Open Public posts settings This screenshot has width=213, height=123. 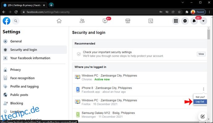(34, 95)
